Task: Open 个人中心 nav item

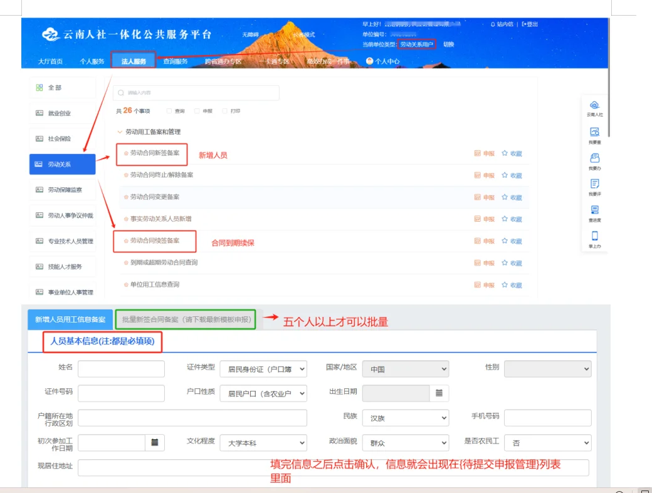Action: click(383, 61)
